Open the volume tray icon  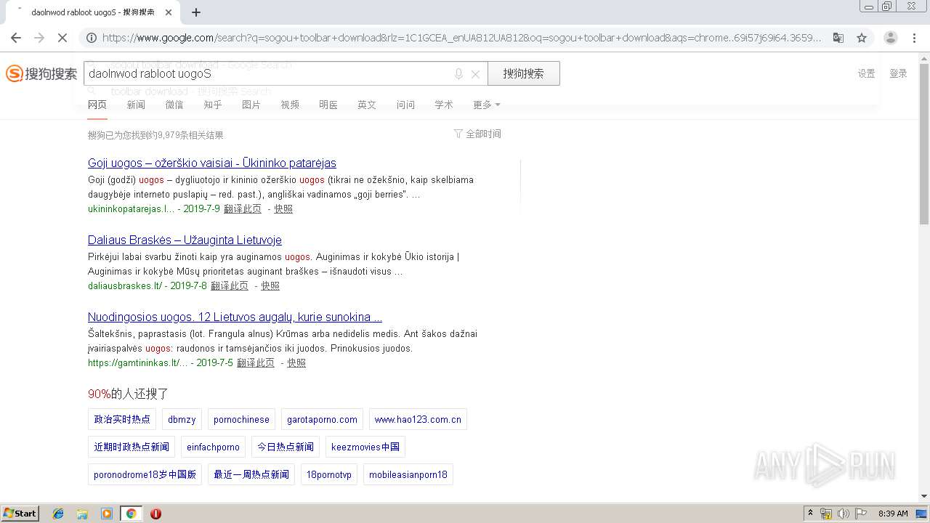(844, 514)
